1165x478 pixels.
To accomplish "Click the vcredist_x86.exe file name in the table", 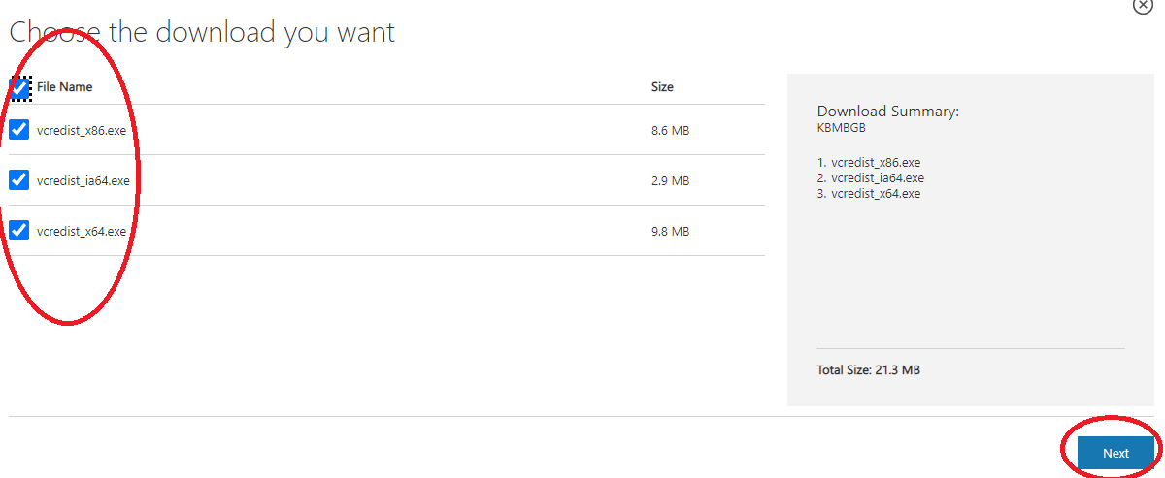I will (x=82, y=130).
